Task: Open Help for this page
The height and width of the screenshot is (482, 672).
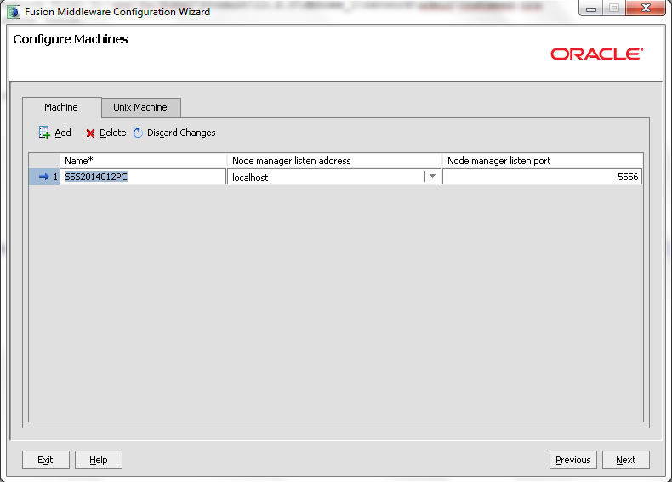Action: (99, 460)
